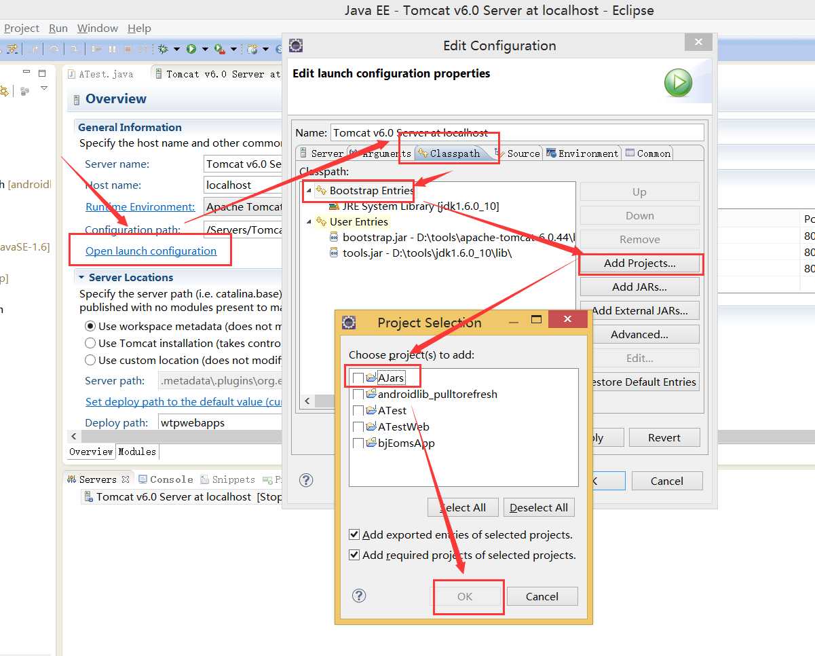Check the ATest project checkbox
The image size is (815, 656).
pos(358,410)
